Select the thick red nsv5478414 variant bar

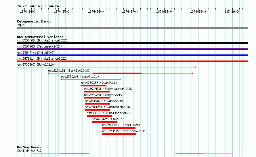pos(132,61)
